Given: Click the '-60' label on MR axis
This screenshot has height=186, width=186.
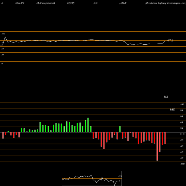Looking at the screenshot, I should (182, 152).
